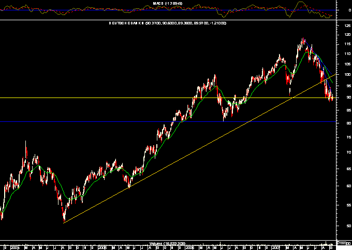Click the MACD (-1.7894) indicator title

point(168,4)
